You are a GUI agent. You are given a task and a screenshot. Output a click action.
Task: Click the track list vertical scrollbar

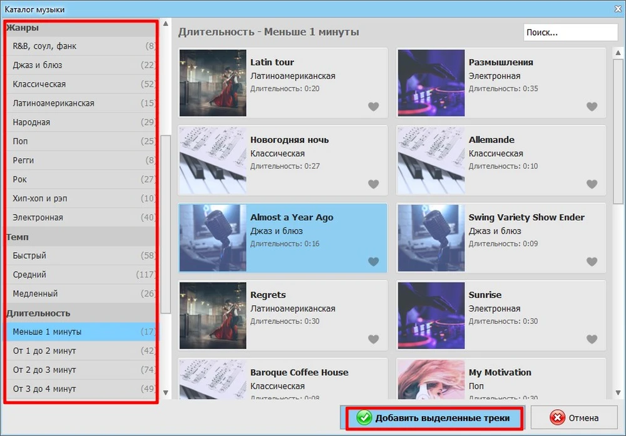[x=618, y=125]
